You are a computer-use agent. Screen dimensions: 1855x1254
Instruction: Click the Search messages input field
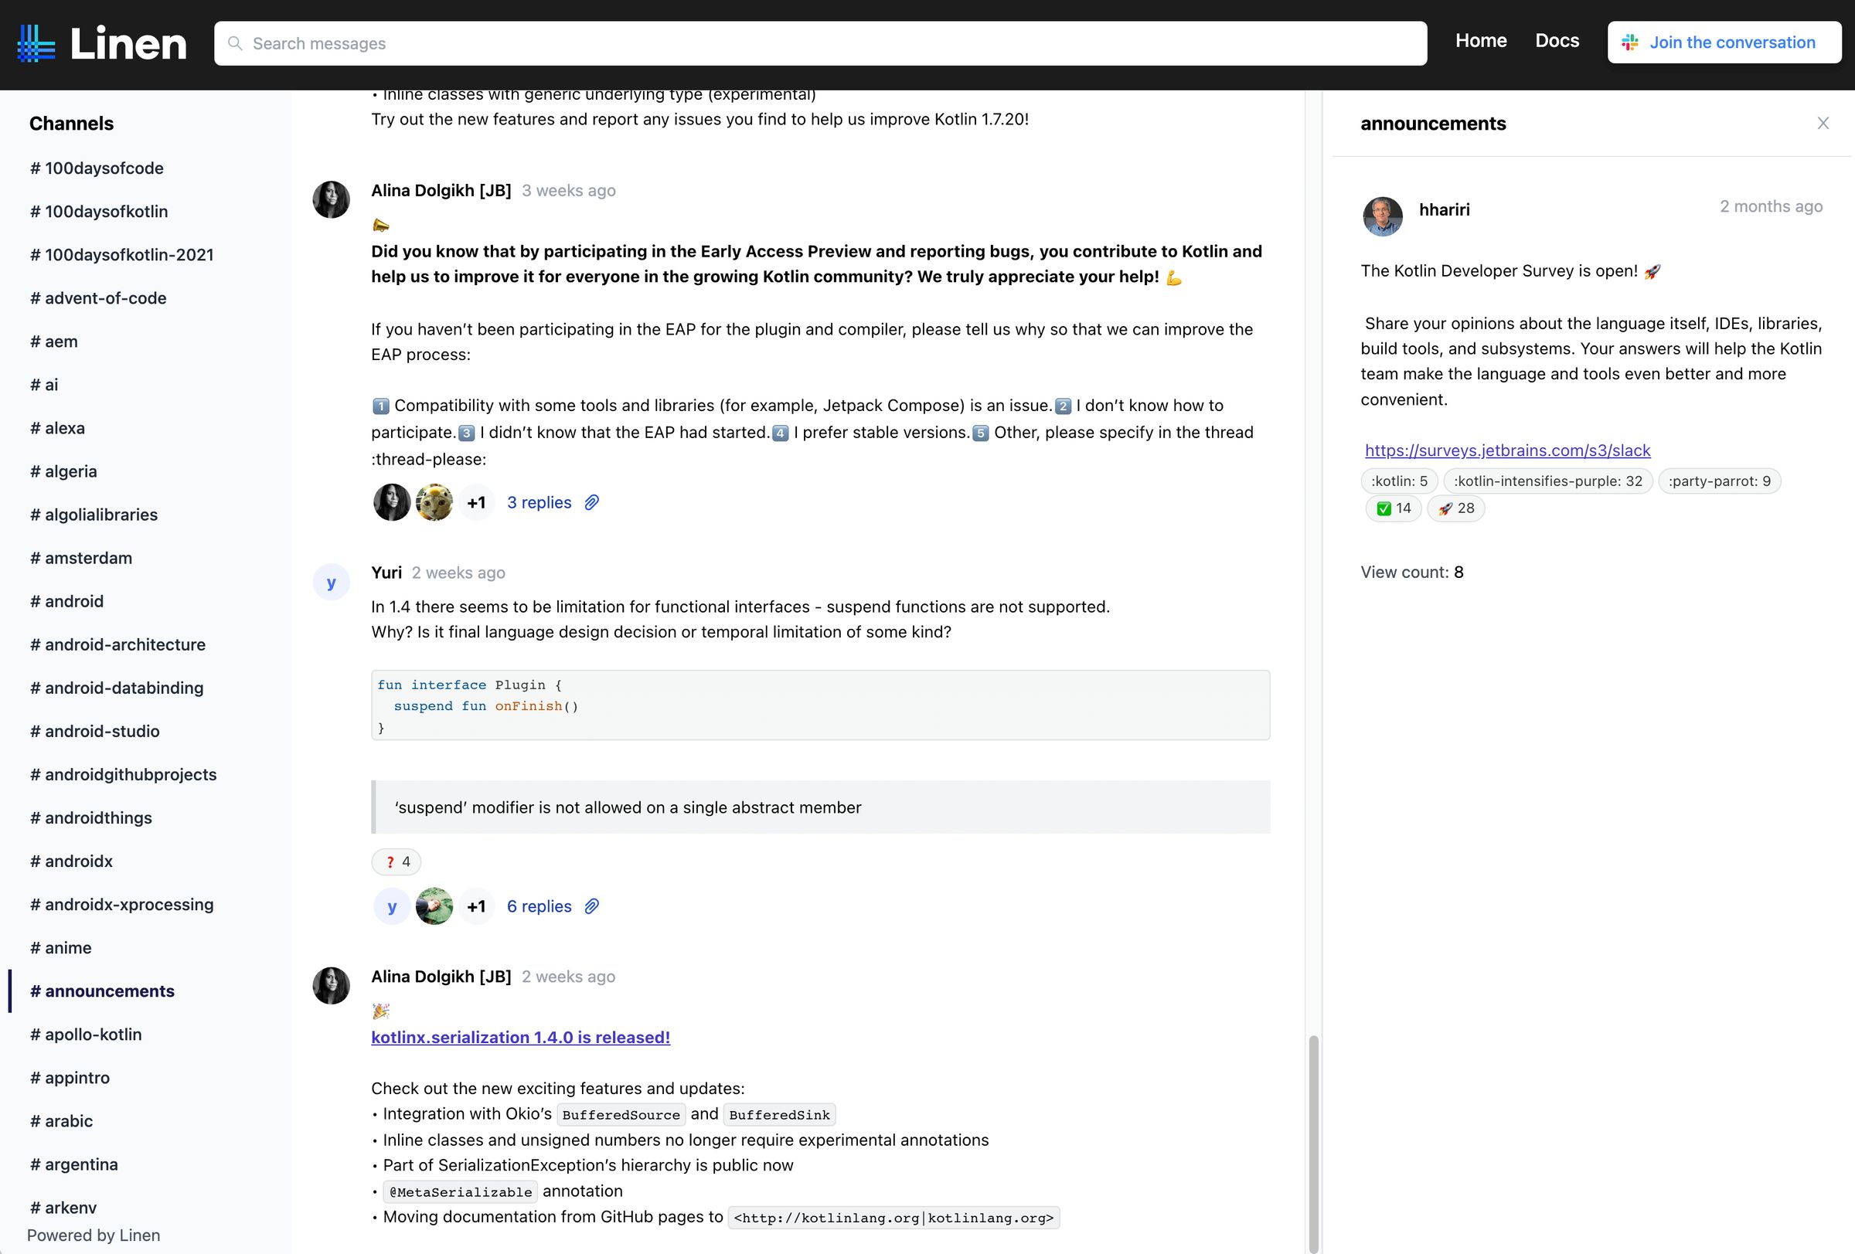coord(559,44)
